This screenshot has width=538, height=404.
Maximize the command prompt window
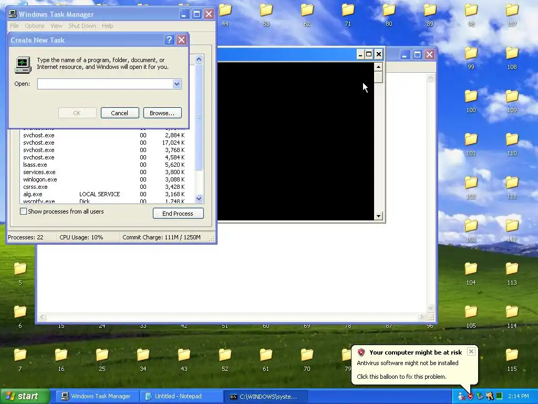click(x=369, y=54)
